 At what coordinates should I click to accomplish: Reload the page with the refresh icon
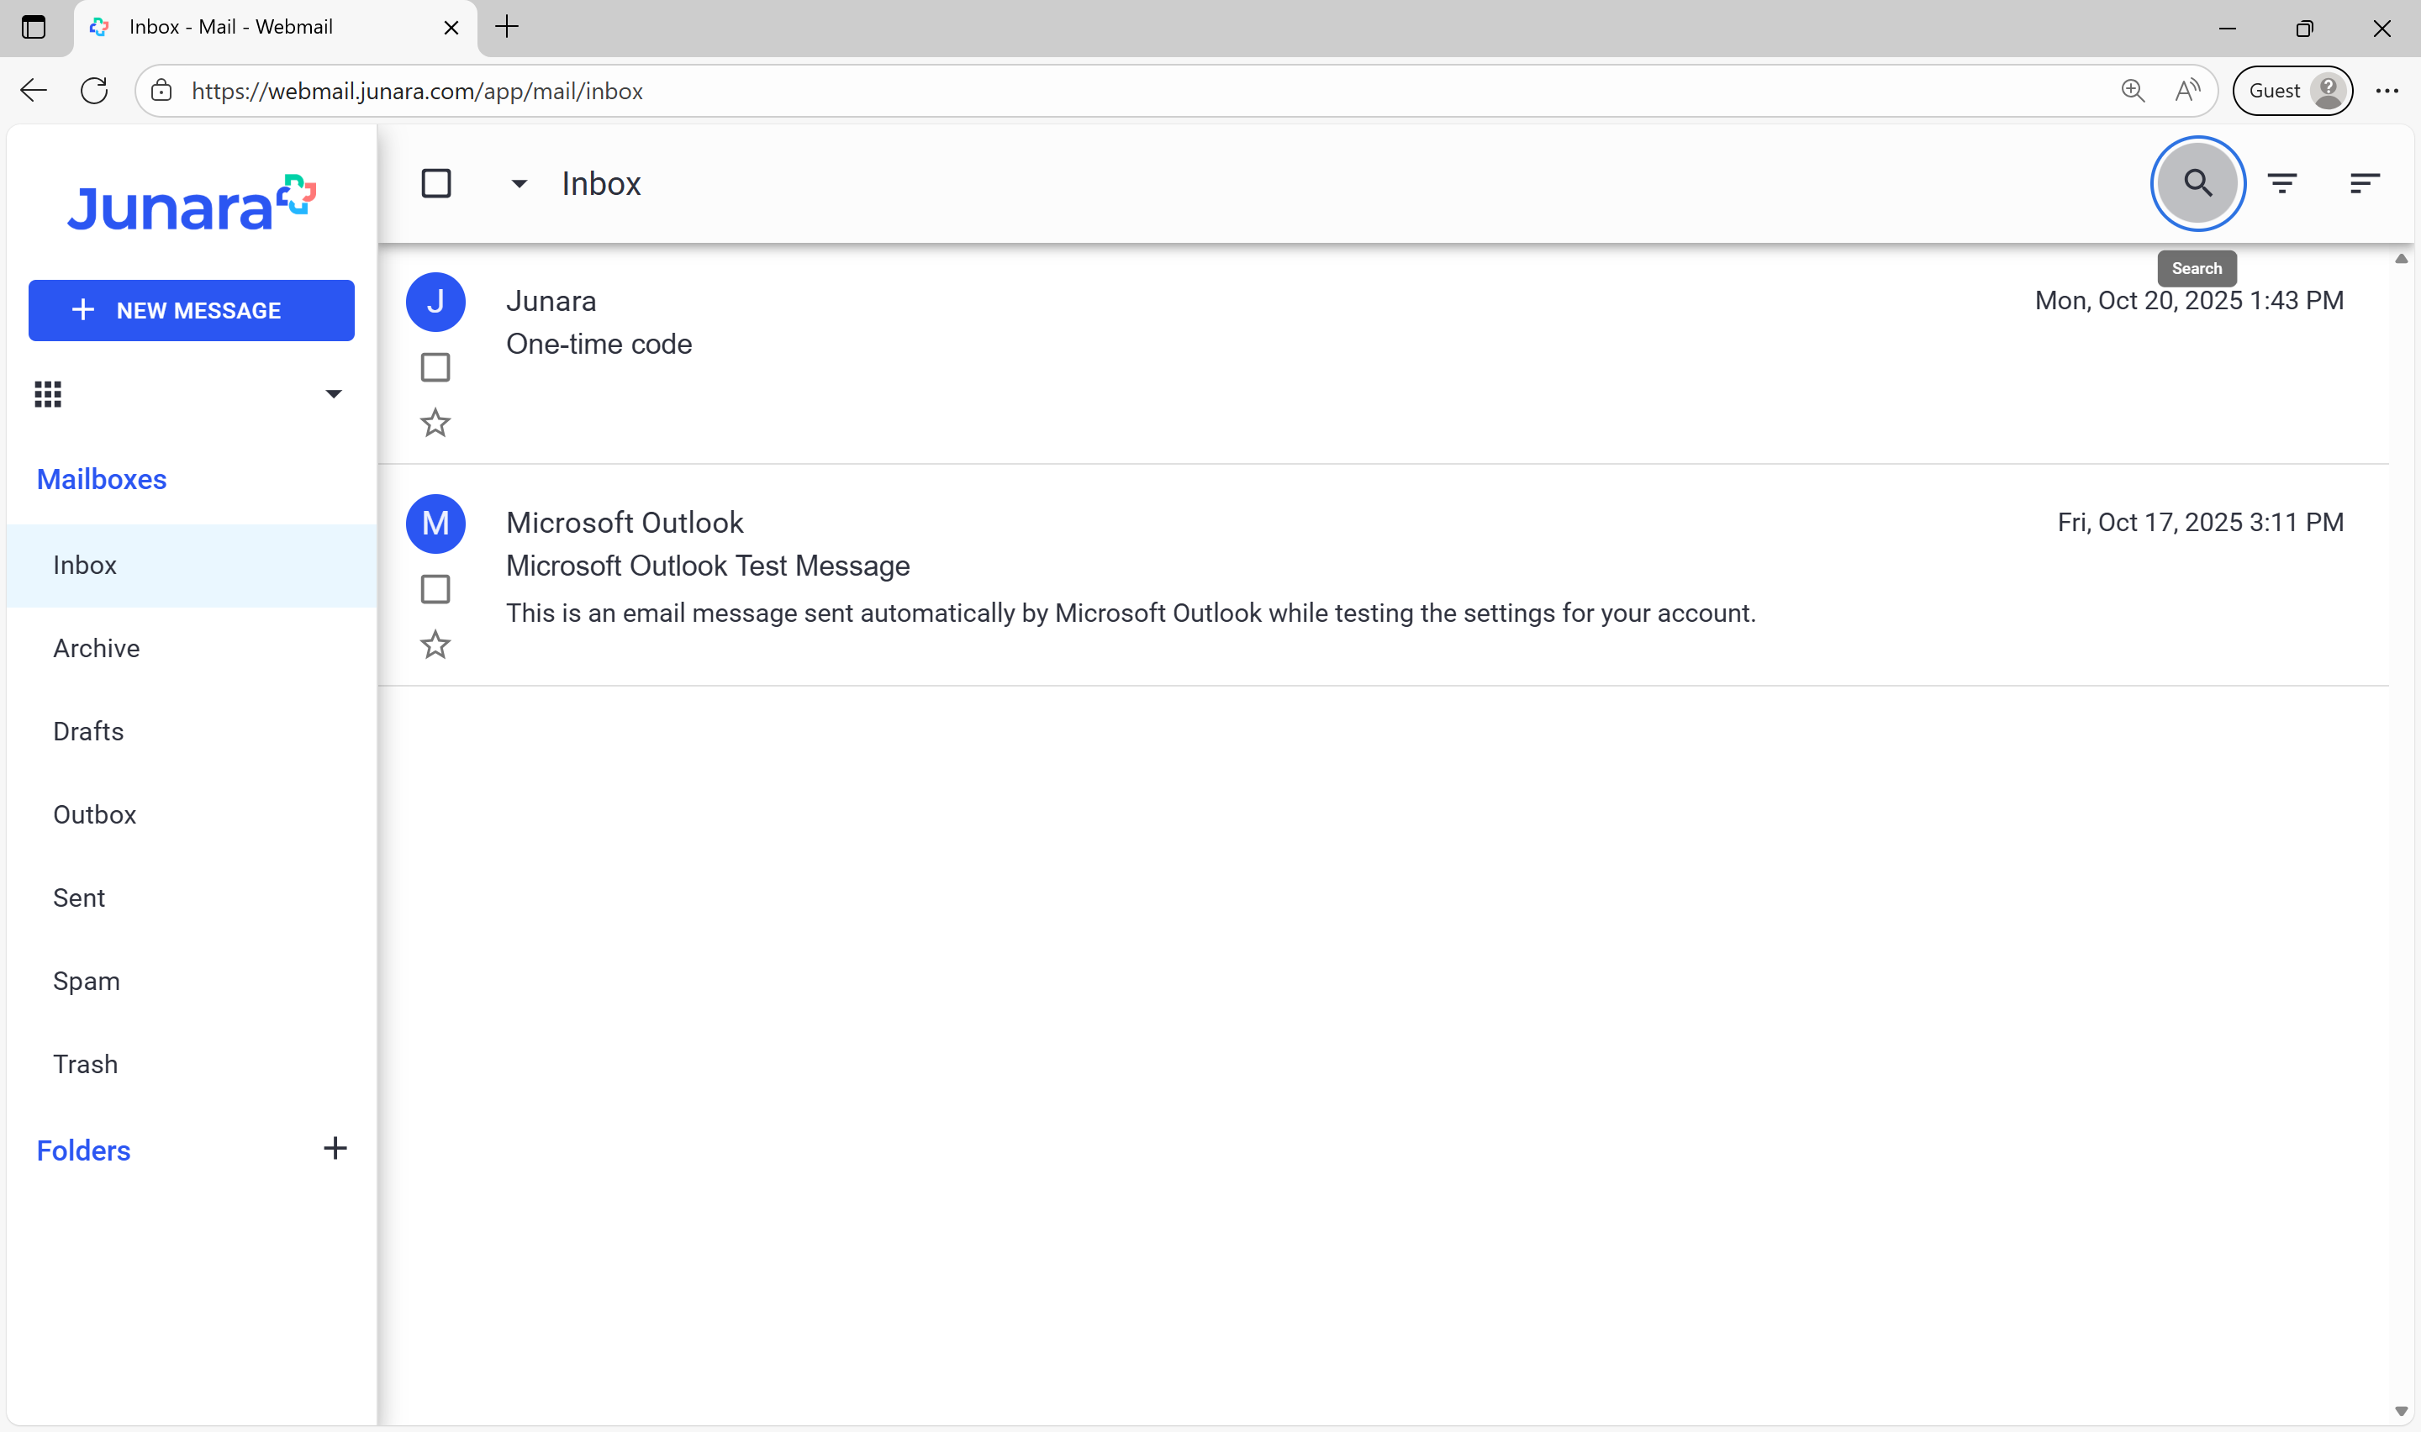(94, 91)
